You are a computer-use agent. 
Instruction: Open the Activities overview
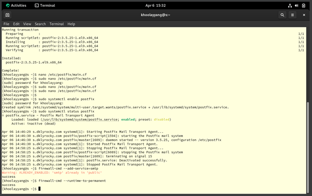pyautogui.click(x=16, y=5)
